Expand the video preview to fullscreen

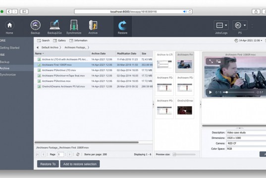pyautogui.click(x=211, y=61)
